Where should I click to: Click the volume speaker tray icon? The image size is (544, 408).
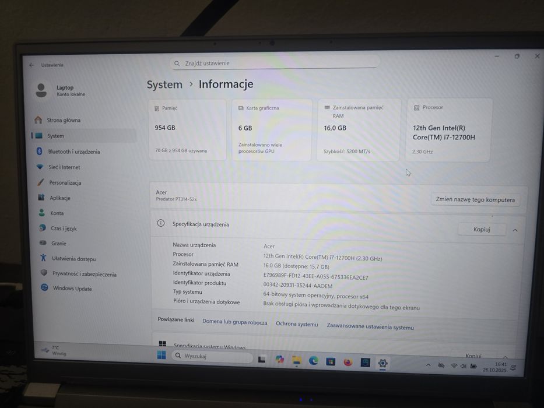pos(463,366)
